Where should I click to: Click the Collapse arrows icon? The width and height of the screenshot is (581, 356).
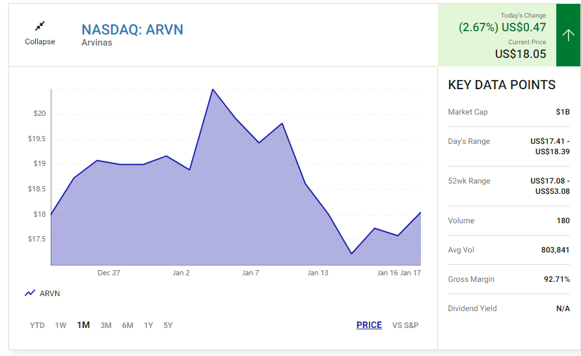coord(40,26)
